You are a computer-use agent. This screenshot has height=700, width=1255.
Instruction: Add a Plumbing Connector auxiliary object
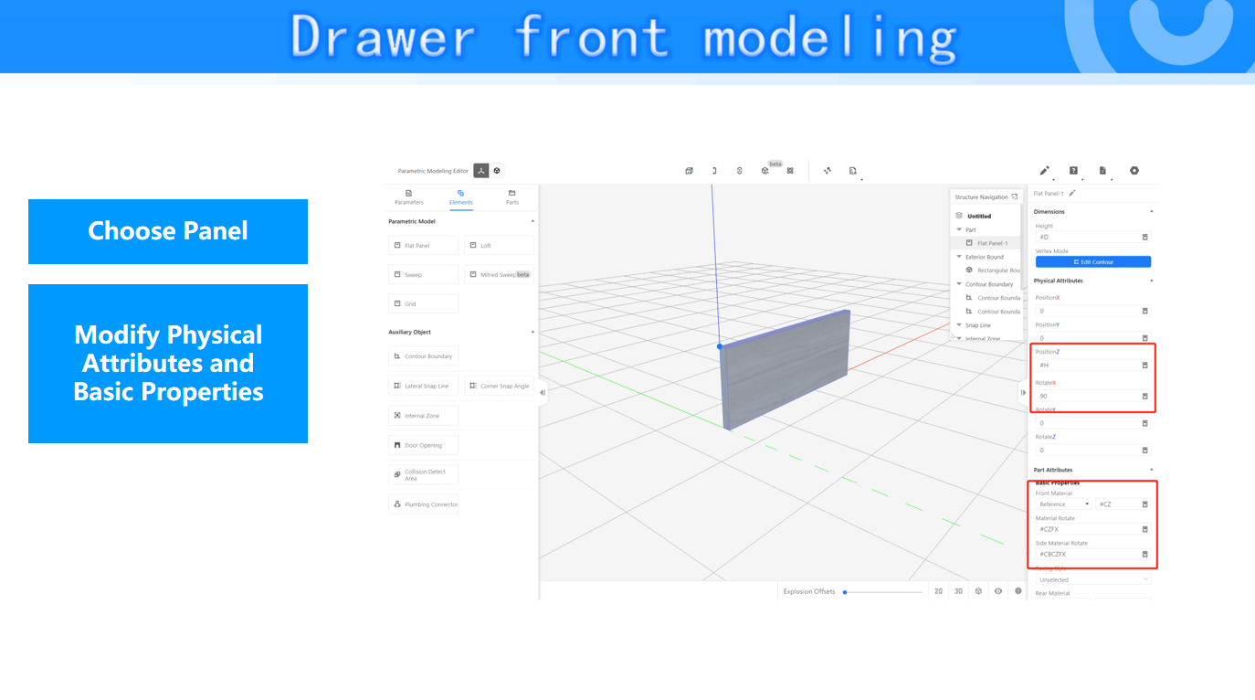[423, 504]
